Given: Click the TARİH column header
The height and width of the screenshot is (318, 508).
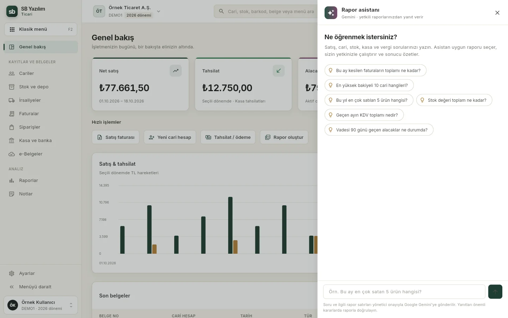Looking at the screenshot, I should coord(246,316).
